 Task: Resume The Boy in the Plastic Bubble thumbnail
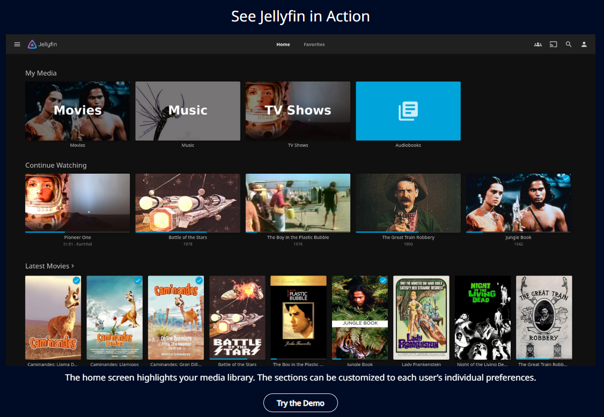[x=298, y=203]
